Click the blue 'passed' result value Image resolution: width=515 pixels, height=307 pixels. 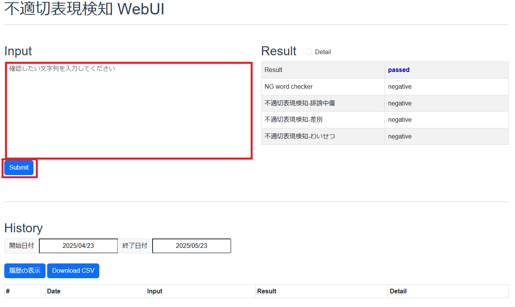pyautogui.click(x=399, y=70)
